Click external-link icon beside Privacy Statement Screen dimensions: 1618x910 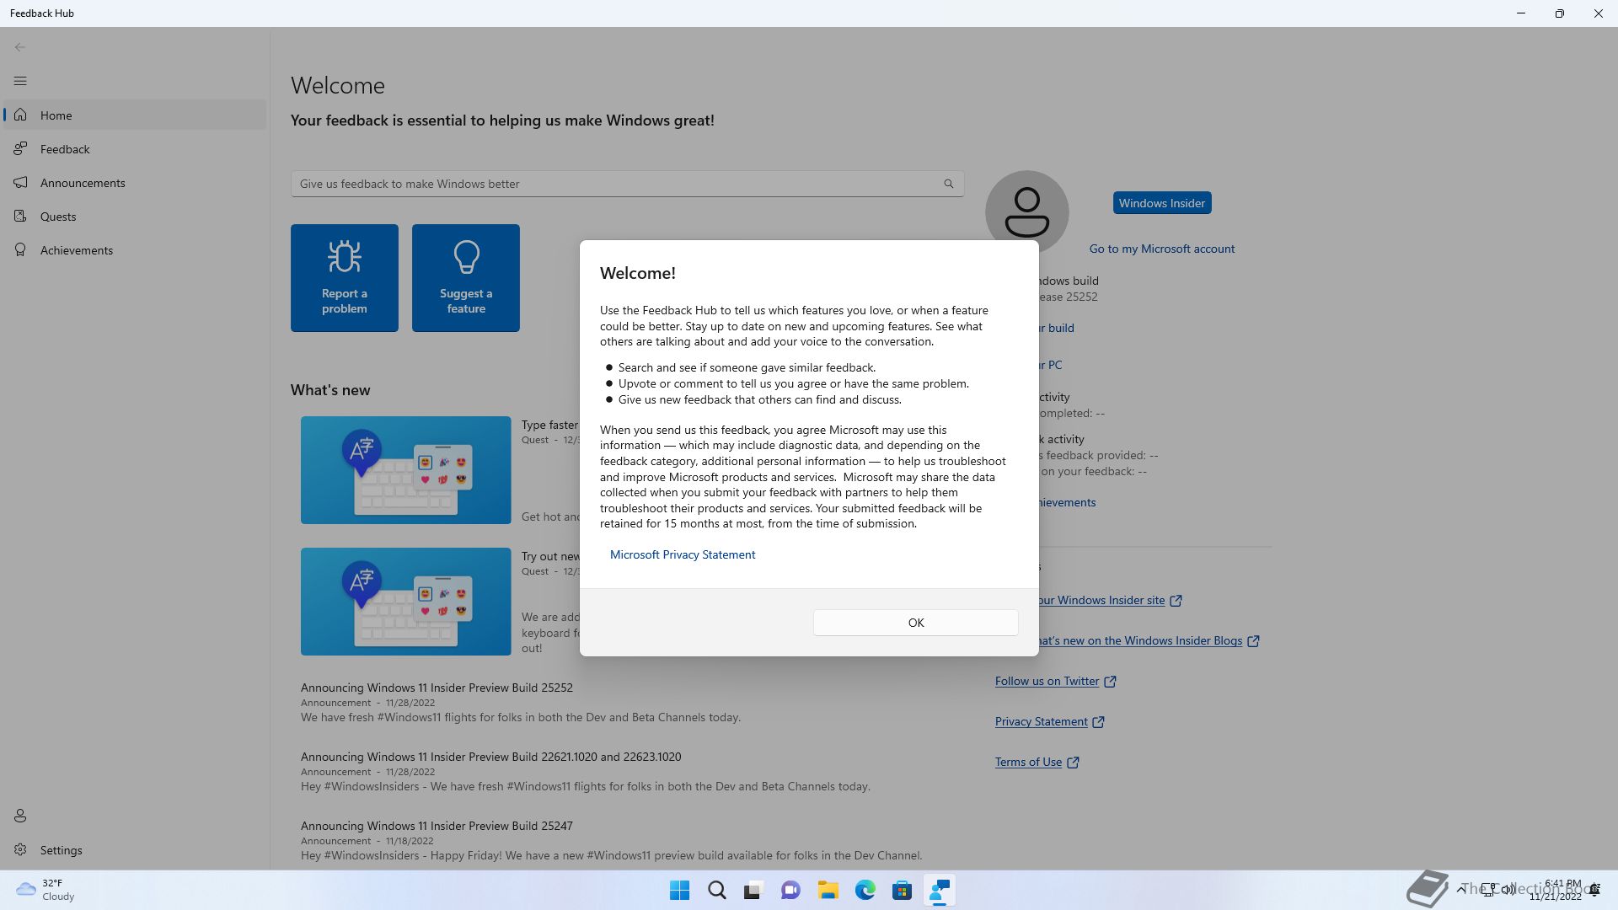1098,722
